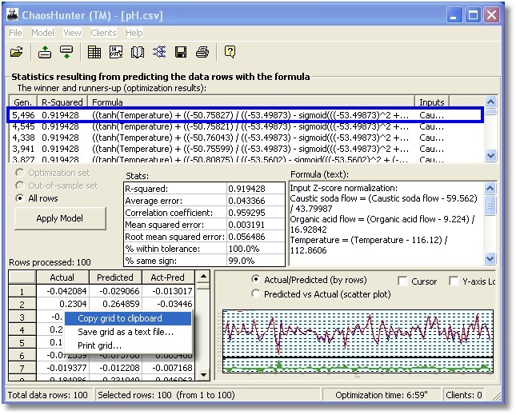516x415 pixels.
Task: Select the generation 3,941 result row
Action: coord(245,149)
